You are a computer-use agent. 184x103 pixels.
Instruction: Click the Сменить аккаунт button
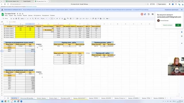click(168, 25)
